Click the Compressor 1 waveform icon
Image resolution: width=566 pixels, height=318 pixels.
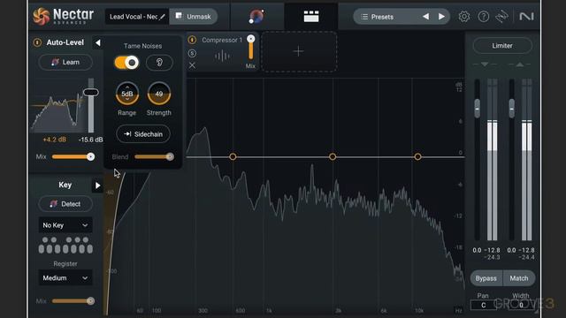222,56
